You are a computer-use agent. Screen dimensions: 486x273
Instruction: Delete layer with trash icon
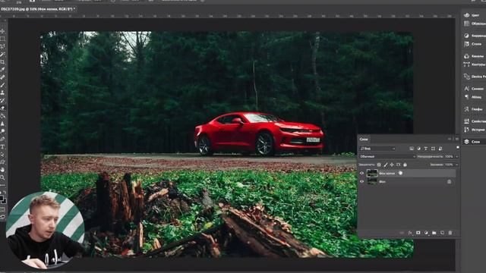point(450,233)
